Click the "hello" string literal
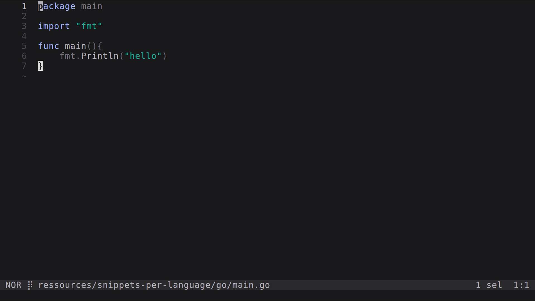The width and height of the screenshot is (535, 301). pos(143,56)
